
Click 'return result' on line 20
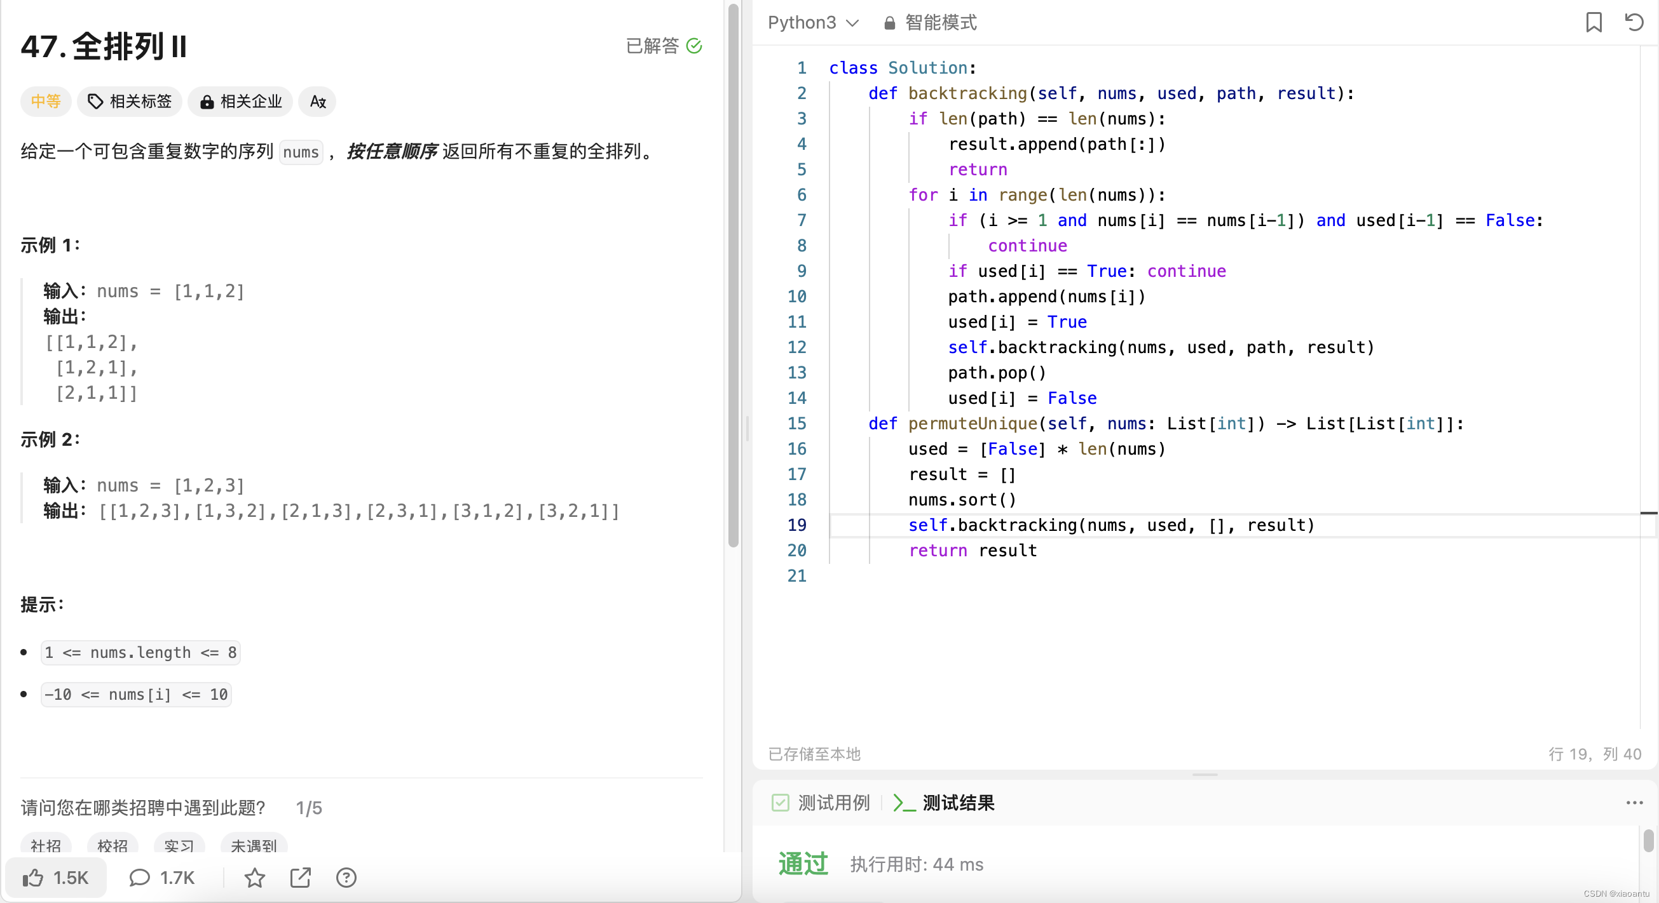tap(973, 551)
